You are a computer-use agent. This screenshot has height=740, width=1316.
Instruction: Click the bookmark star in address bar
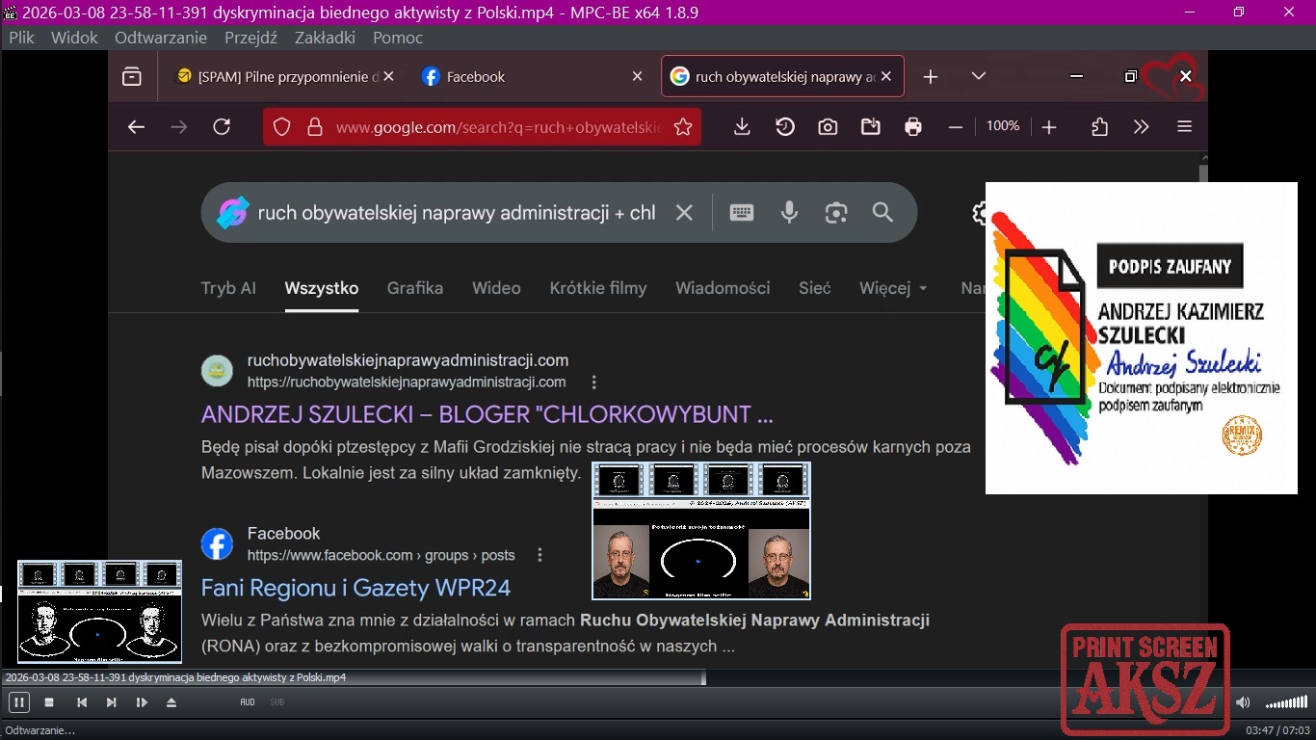(683, 127)
